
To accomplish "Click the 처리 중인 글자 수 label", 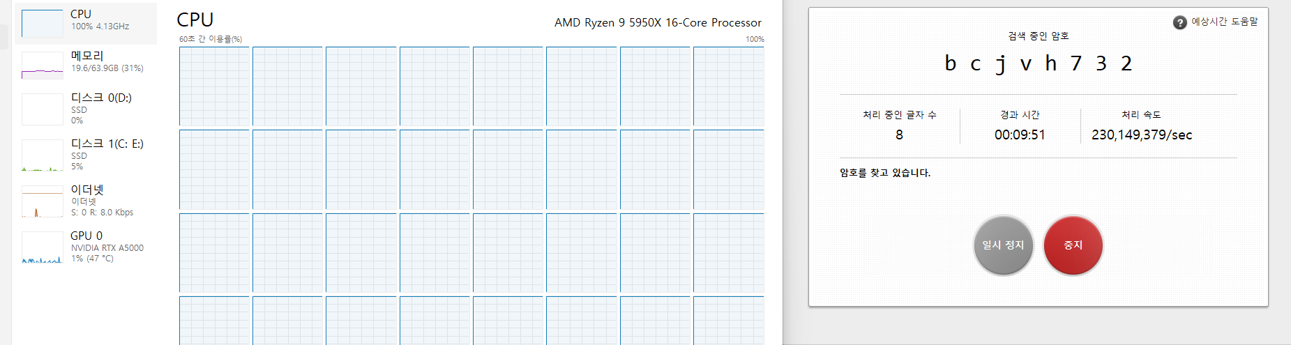I will (x=899, y=115).
